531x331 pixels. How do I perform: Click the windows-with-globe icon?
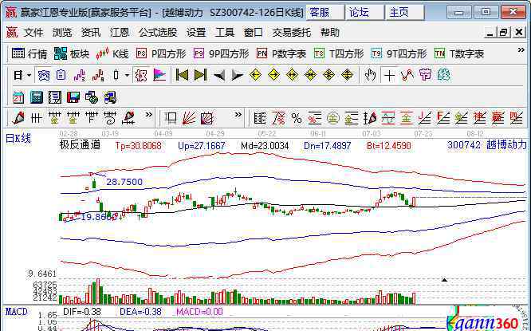pos(92,97)
